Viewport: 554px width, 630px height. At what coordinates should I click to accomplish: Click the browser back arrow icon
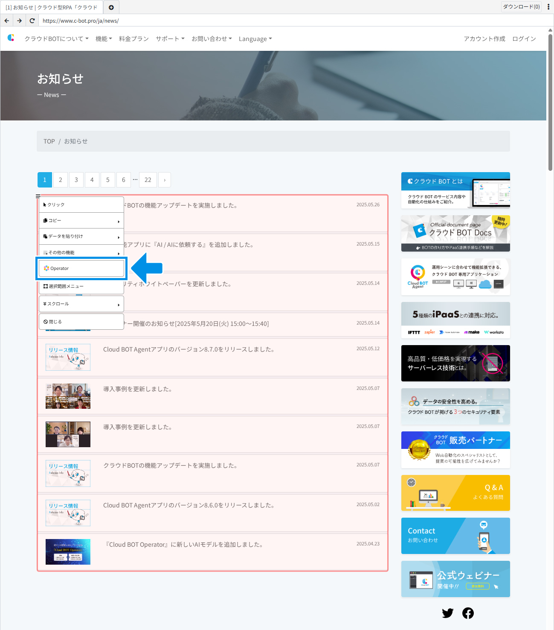7,21
